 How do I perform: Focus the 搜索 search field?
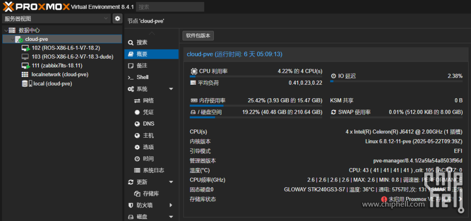(170, 7)
